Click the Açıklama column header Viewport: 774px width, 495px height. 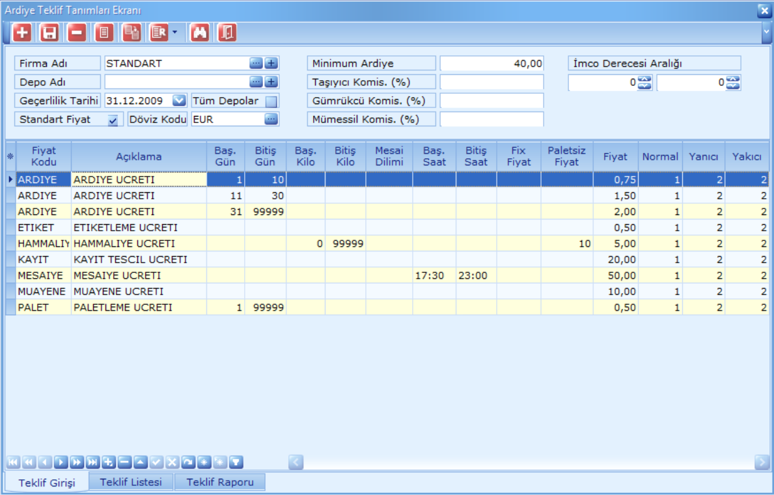point(139,156)
